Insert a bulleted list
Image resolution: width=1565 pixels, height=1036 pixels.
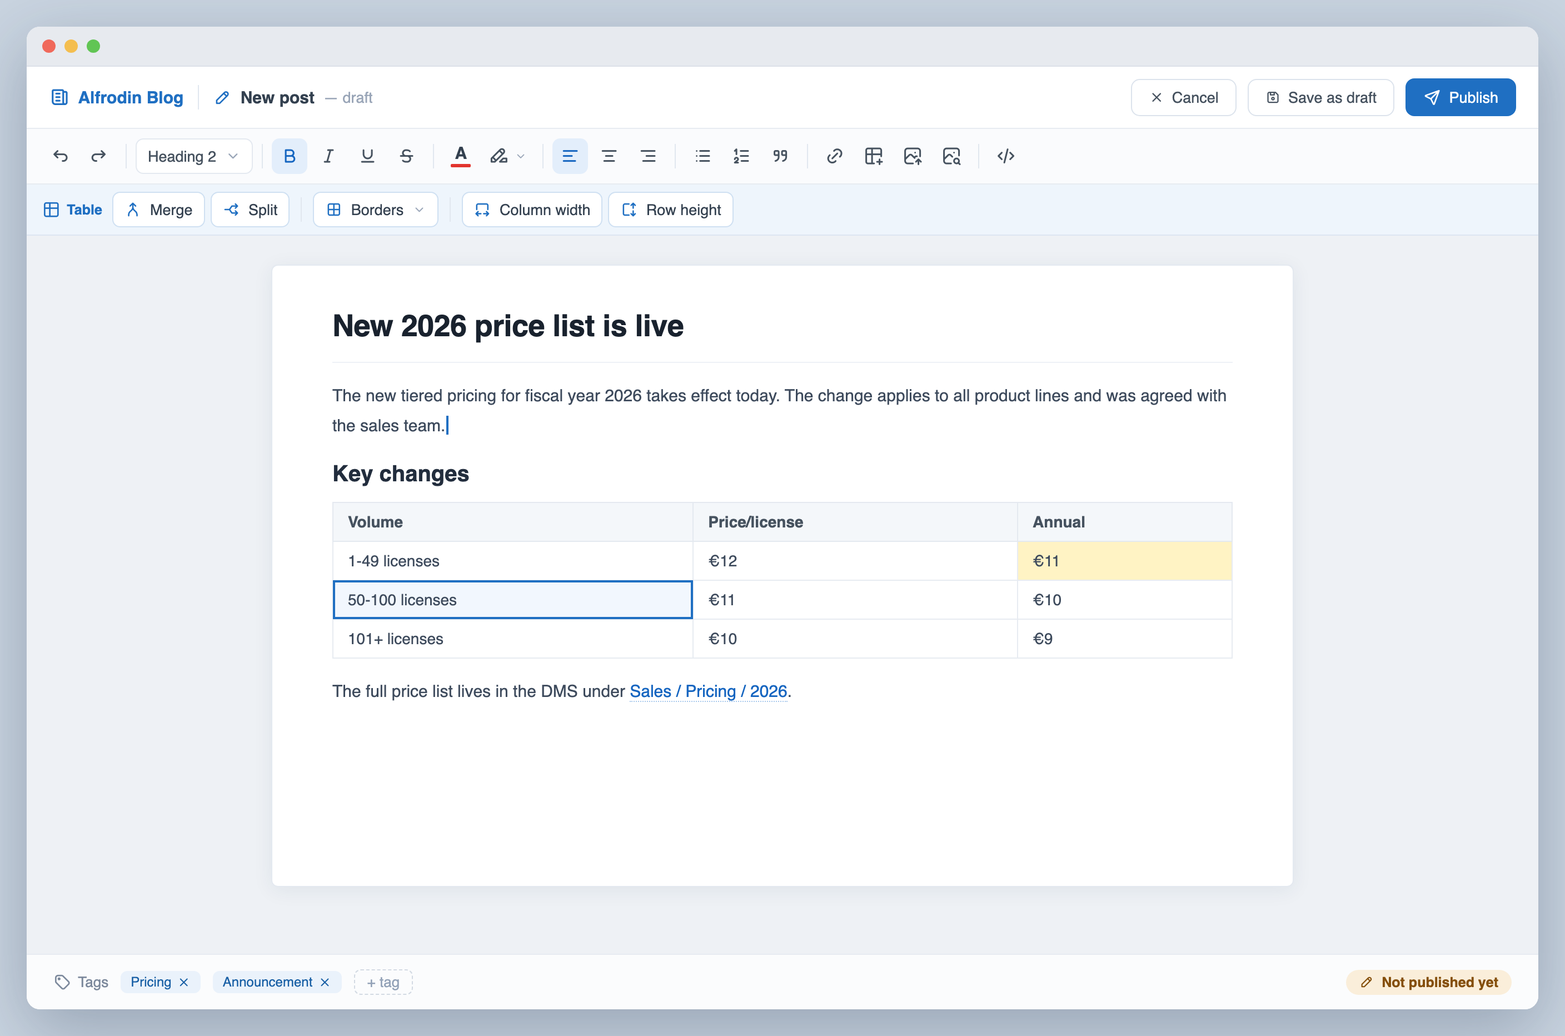(702, 156)
